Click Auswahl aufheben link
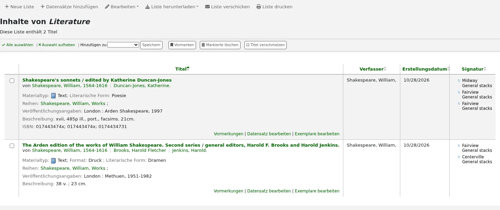Image resolution: width=500 pixels, height=210 pixels. point(57,45)
